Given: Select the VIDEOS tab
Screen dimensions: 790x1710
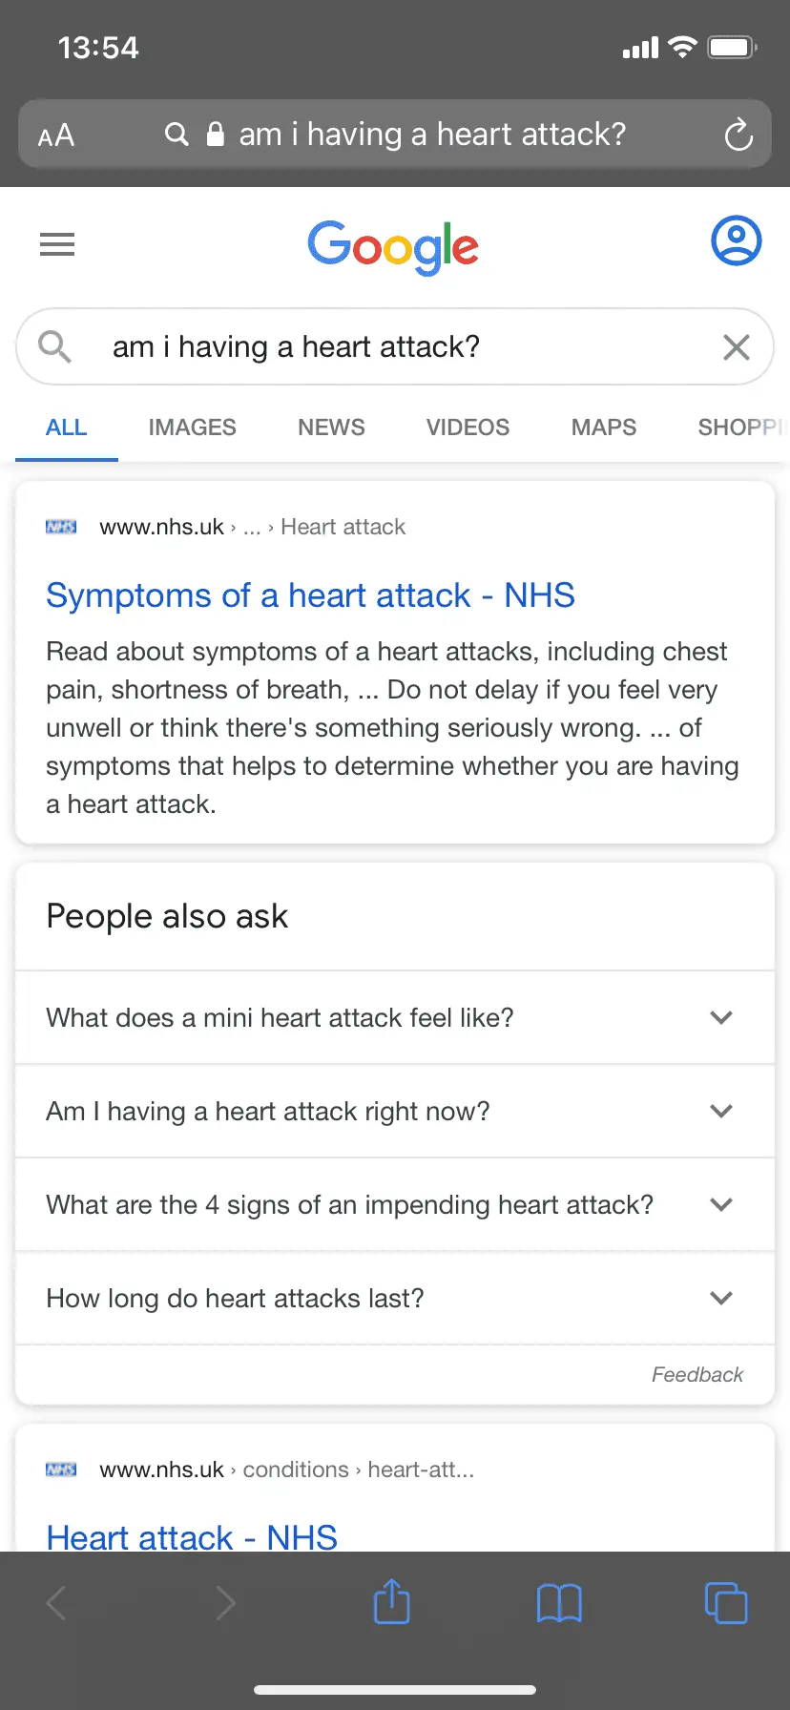Looking at the screenshot, I should 468,427.
